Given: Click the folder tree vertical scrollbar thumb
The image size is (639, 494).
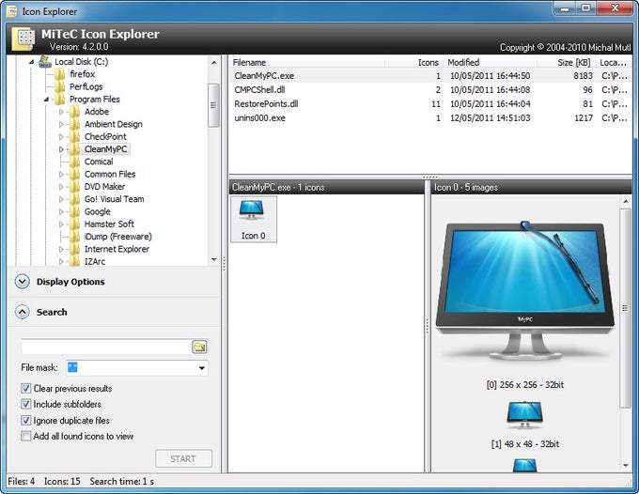Looking at the screenshot, I should pos(213,105).
